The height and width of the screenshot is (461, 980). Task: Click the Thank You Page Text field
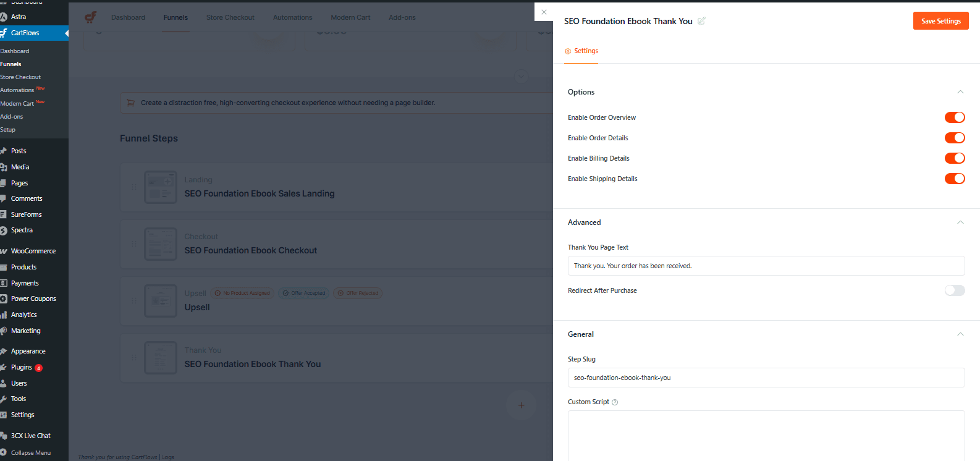[766, 266]
